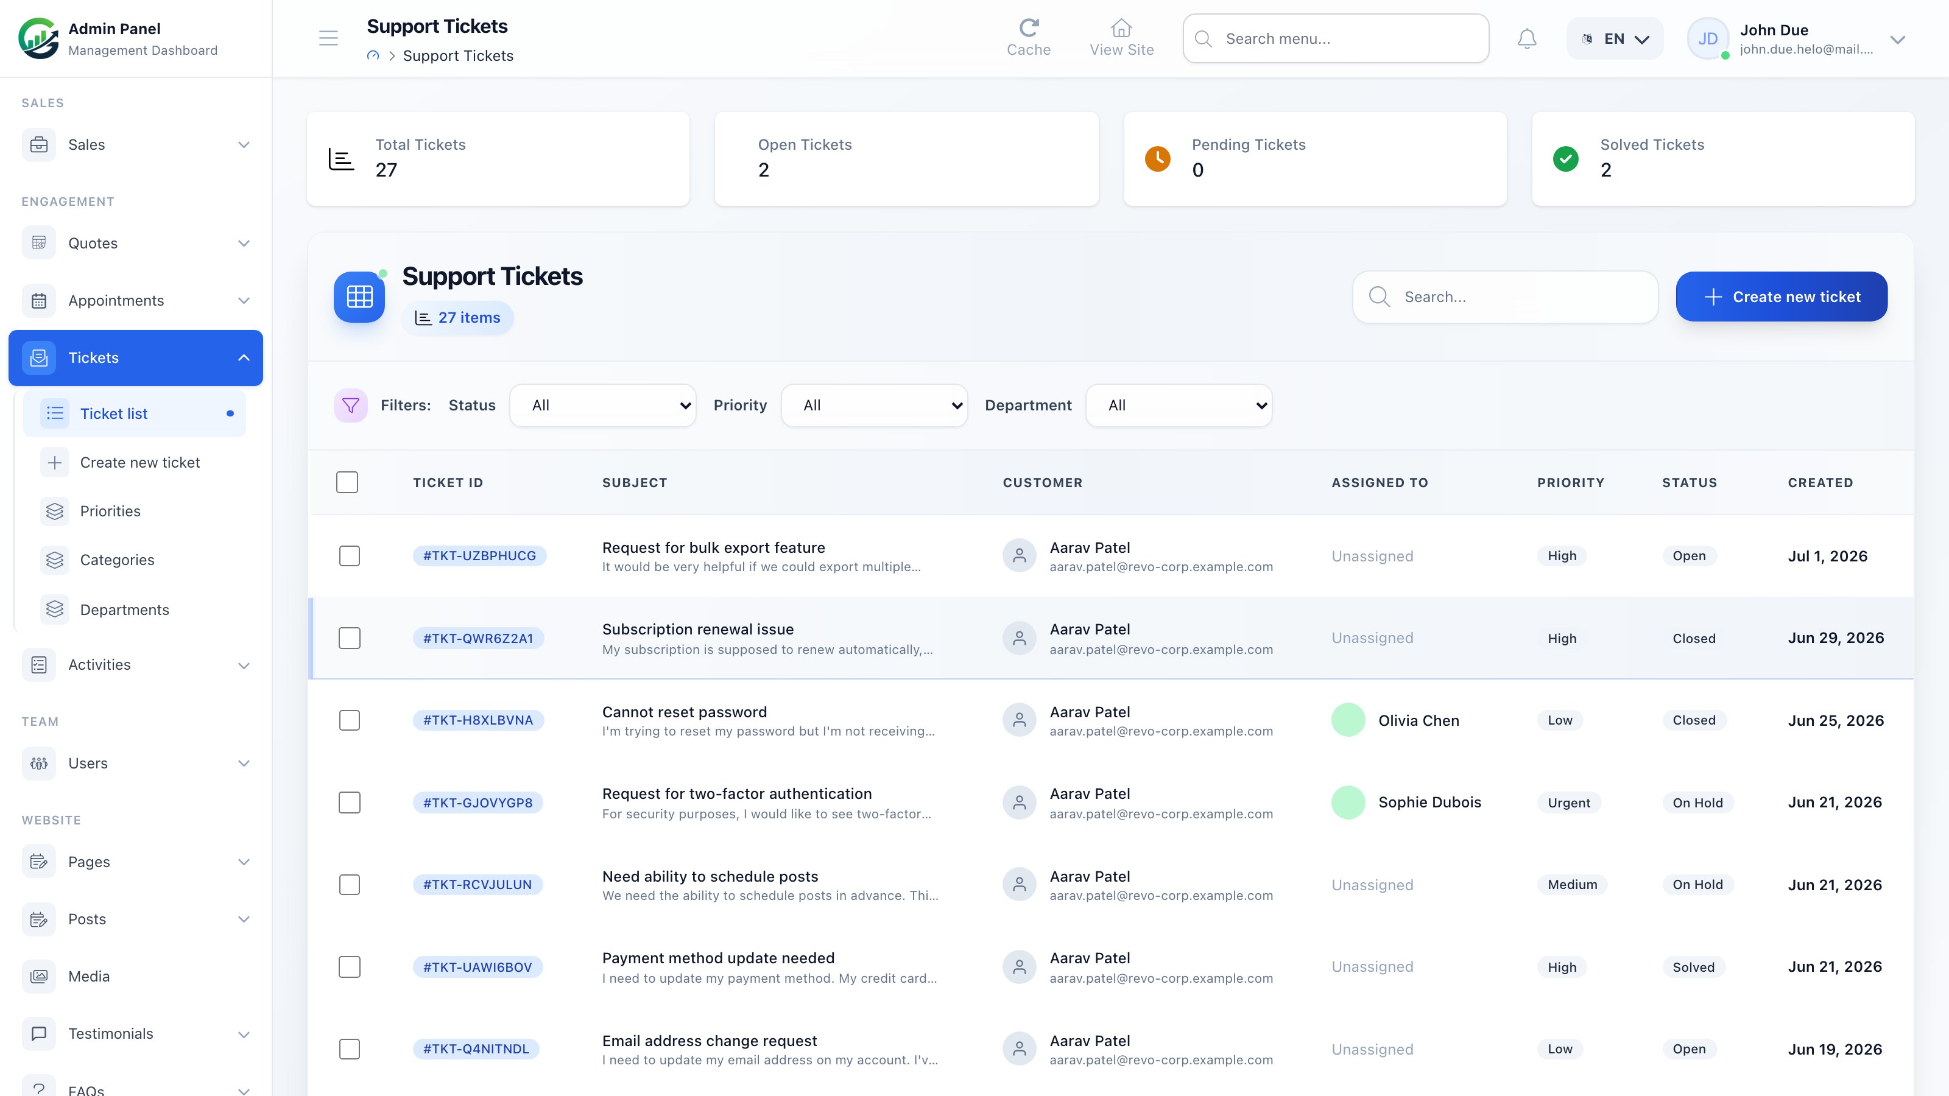
Task: Collapse the Tickets sidebar section
Action: [x=244, y=358]
